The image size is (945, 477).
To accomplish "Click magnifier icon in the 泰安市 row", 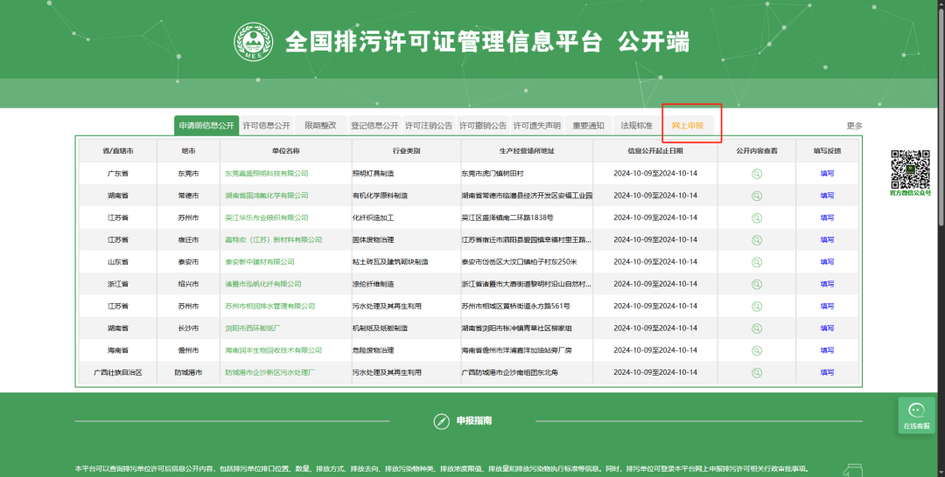I will pos(757,262).
